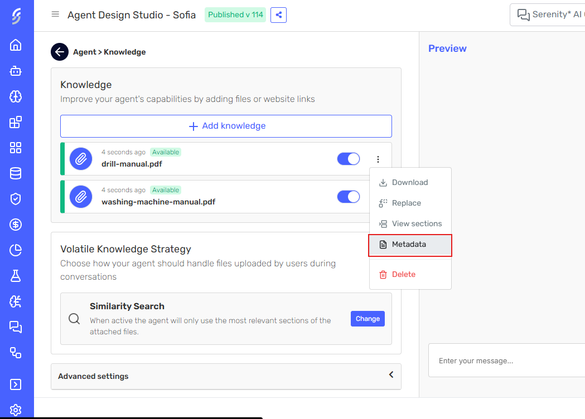Toggle the hamburger menu icon
Viewport: 585px width, 419px height.
click(x=55, y=14)
